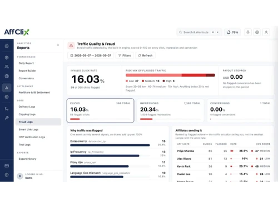
Task: Click affiliate Kevin Park
Action: [183, 166]
